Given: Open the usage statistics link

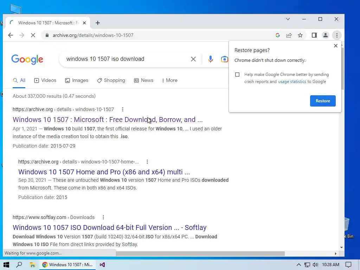Looking at the screenshot, I should (x=292, y=82).
